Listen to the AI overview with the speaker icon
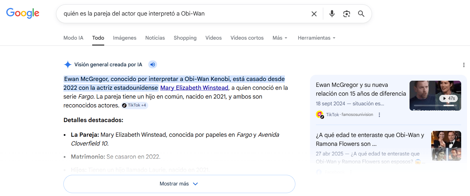The width and height of the screenshot is (470, 196). (152, 65)
